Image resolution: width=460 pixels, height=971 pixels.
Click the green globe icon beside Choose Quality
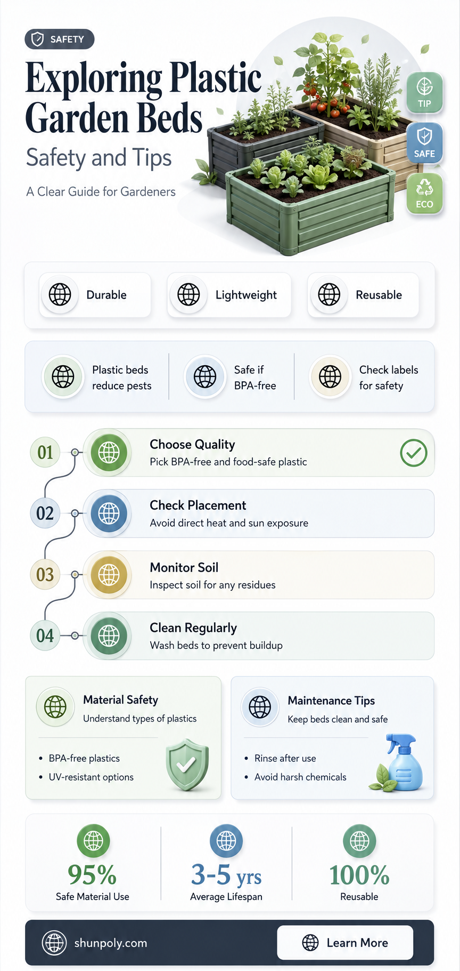pyautogui.click(x=109, y=453)
